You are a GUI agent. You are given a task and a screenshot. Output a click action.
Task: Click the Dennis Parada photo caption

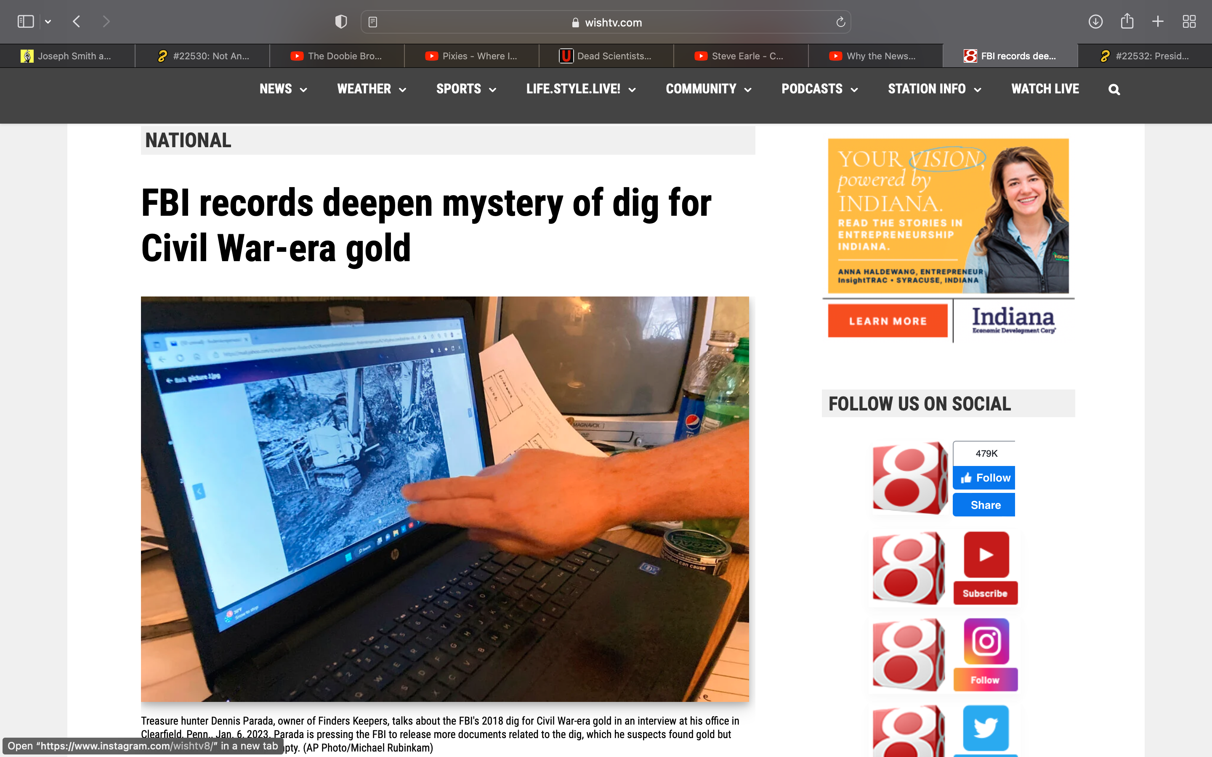(x=441, y=734)
